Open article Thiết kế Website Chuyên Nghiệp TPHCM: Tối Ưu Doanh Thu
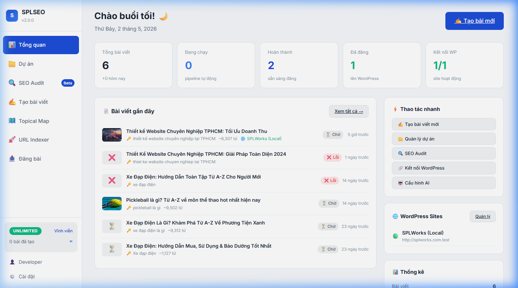Screen dimensions: 518x288 tap(196, 131)
